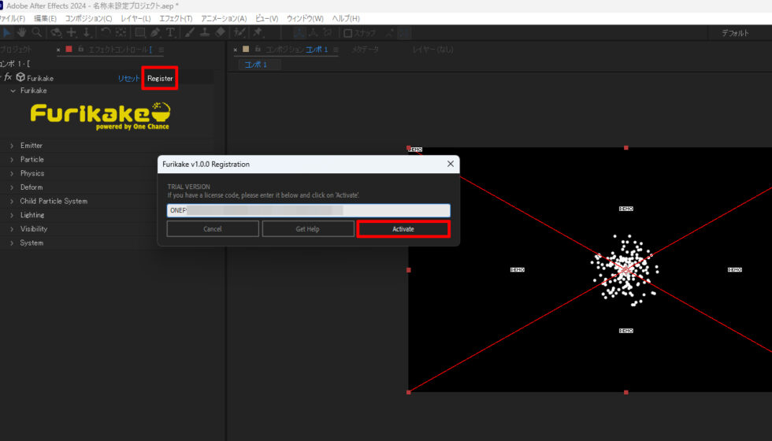Click the Activate button in dialog
This screenshot has height=441, width=772.
[x=403, y=228]
